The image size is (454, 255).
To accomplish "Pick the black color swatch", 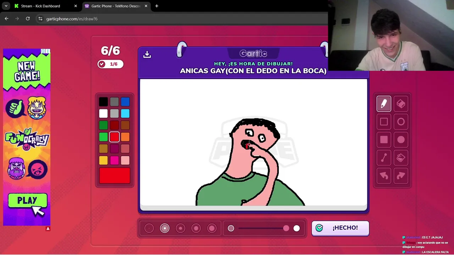I will [x=103, y=102].
